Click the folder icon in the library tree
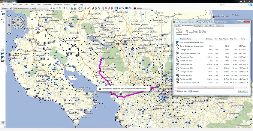 pyautogui.click(x=3, y=14)
